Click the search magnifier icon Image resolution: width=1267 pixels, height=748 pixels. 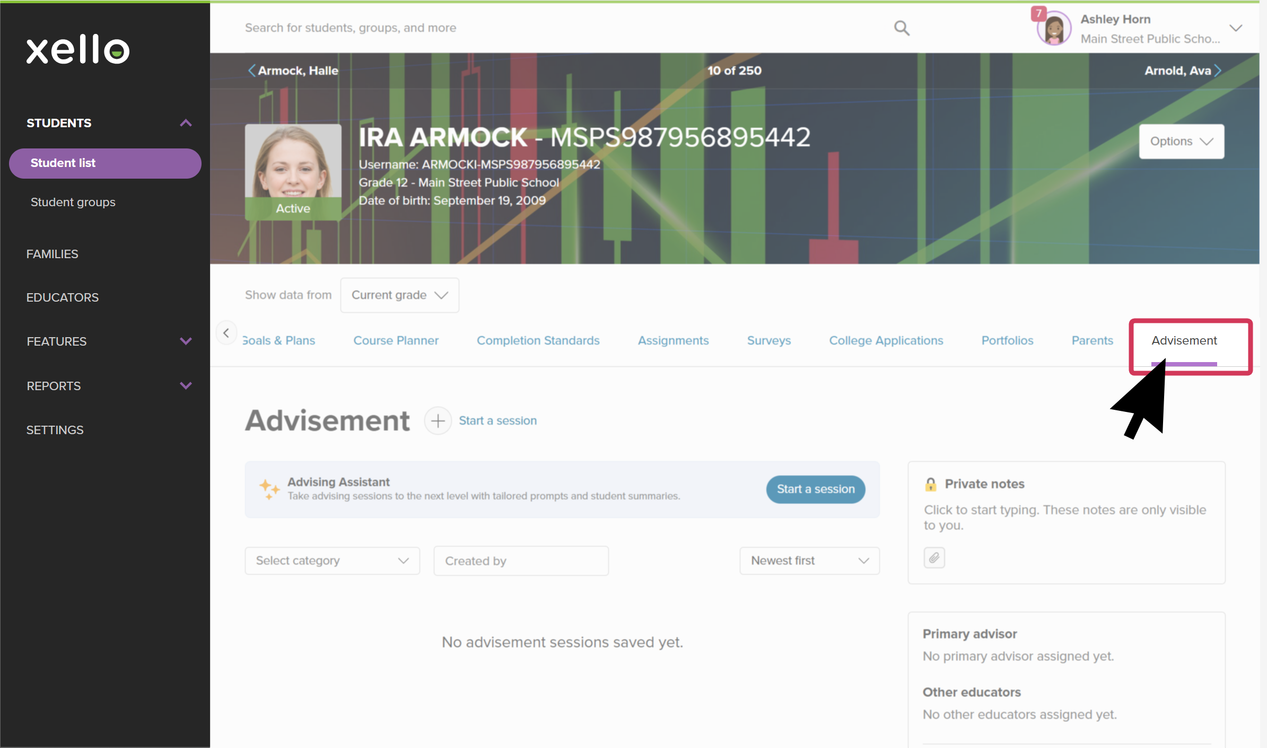[x=902, y=28]
